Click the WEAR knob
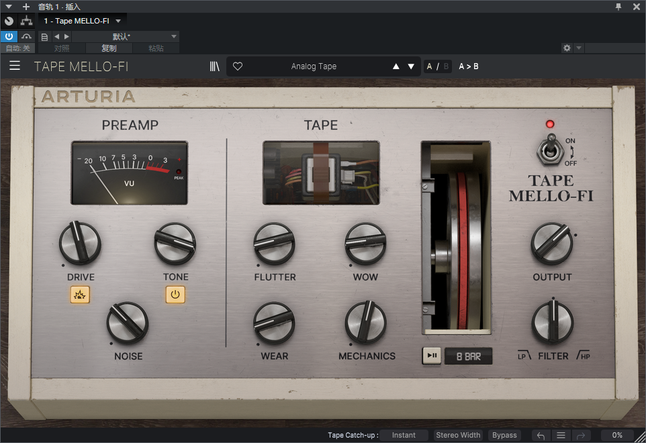The height and width of the screenshot is (443, 646). click(x=274, y=323)
